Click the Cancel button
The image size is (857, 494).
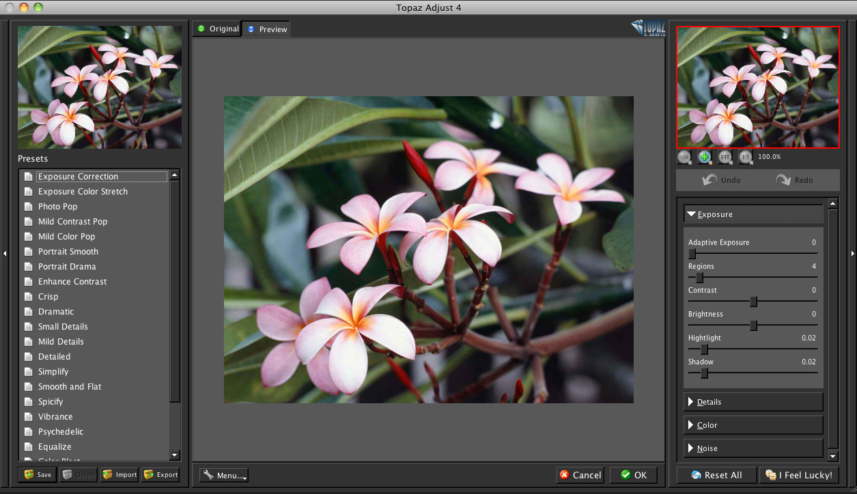pos(580,475)
